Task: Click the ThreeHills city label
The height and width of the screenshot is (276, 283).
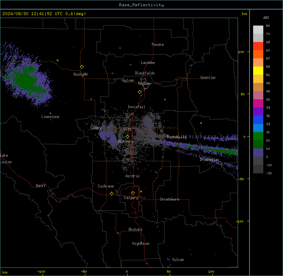Action: 176,137
